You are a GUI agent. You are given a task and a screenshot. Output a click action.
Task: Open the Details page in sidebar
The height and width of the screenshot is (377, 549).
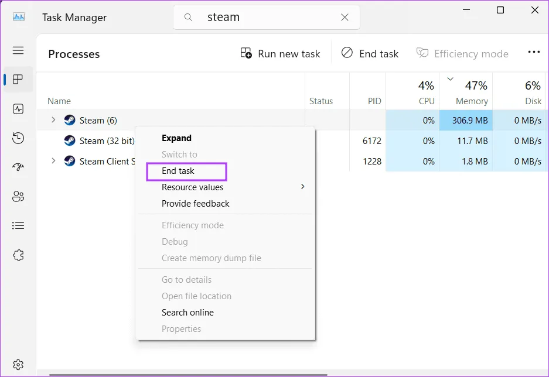(18, 225)
